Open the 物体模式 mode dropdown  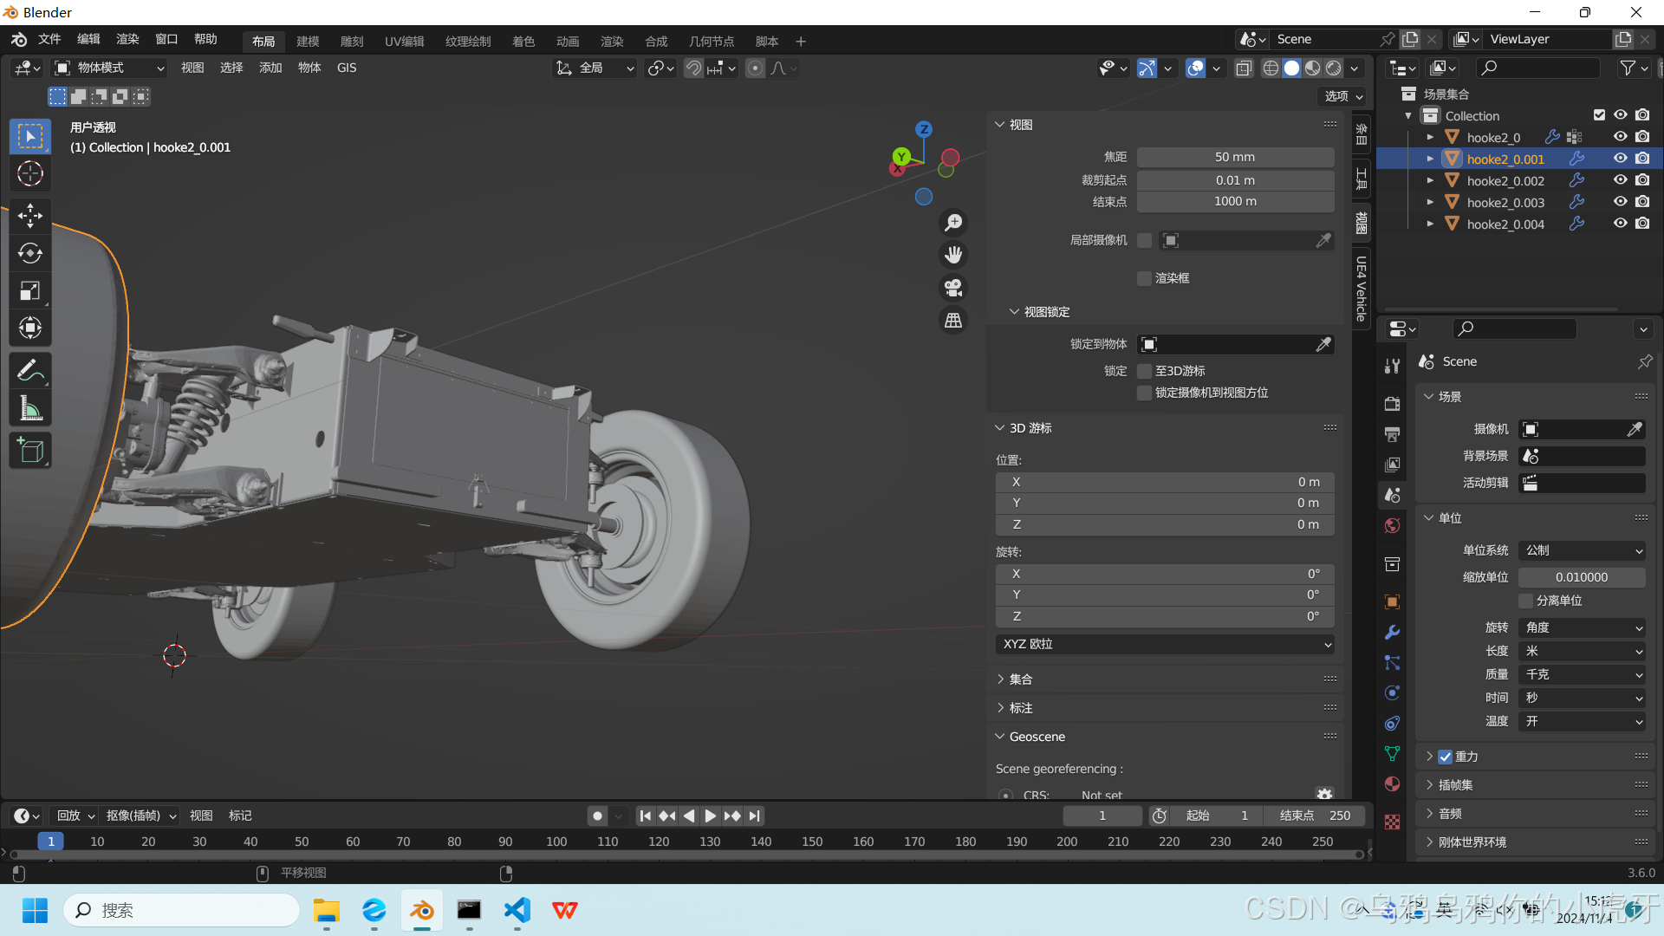[x=109, y=68]
